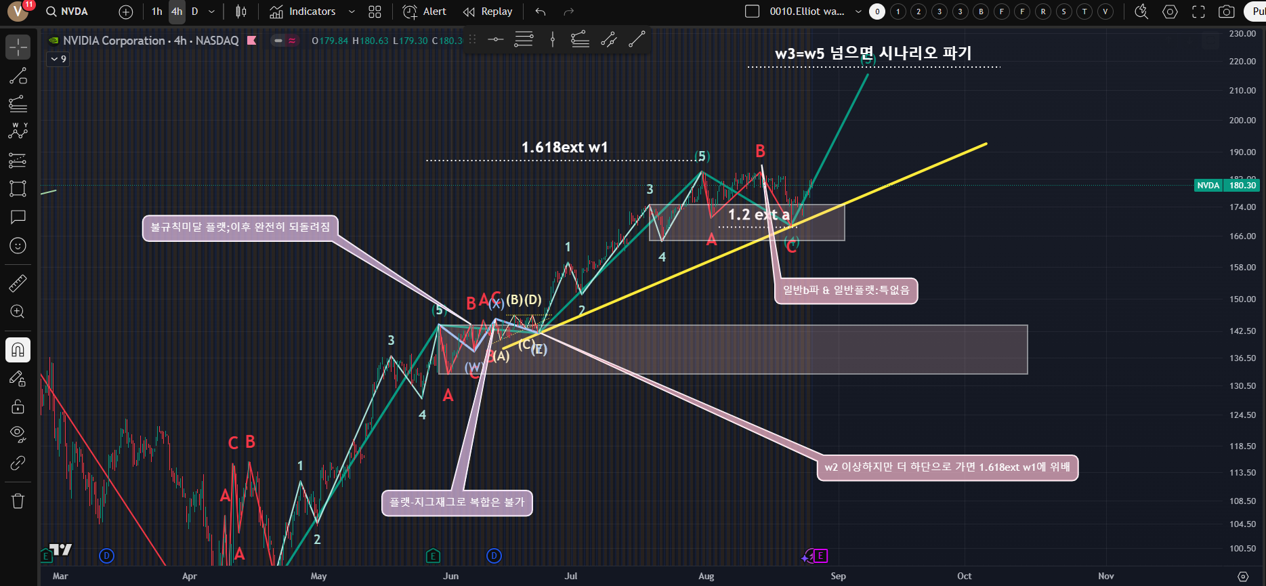This screenshot has height=586, width=1266.
Task: Switch to the 1h timeframe
Action: [157, 12]
